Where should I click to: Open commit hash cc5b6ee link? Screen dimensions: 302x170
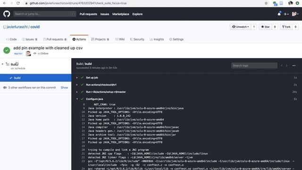click(43, 53)
